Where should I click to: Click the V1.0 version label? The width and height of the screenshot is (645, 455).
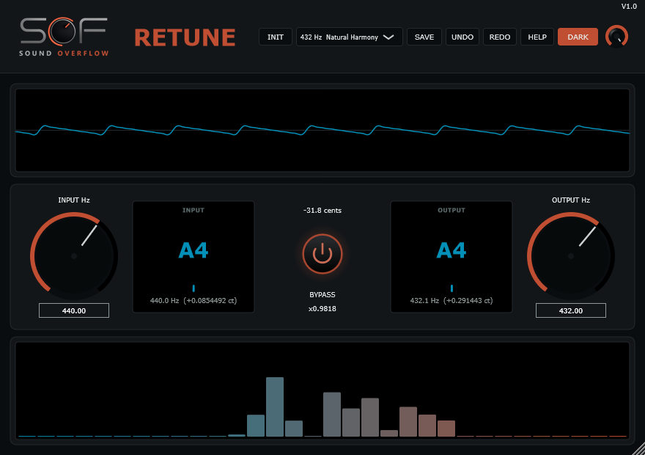pos(629,6)
